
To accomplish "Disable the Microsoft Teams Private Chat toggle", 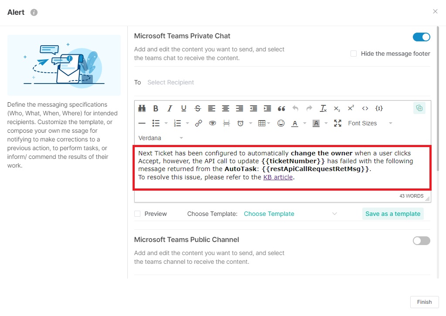I will (421, 37).
